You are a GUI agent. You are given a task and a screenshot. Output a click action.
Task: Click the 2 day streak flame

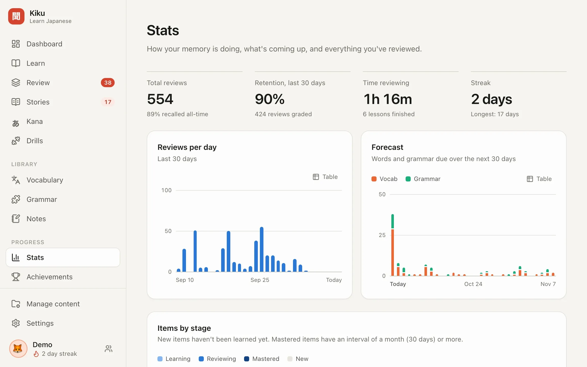(x=36, y=354)
